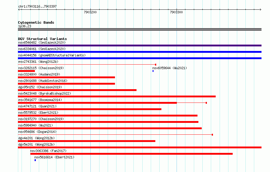
Task: Select the red nsv4747121 variant bar
Action: click(x=89, y=109)
